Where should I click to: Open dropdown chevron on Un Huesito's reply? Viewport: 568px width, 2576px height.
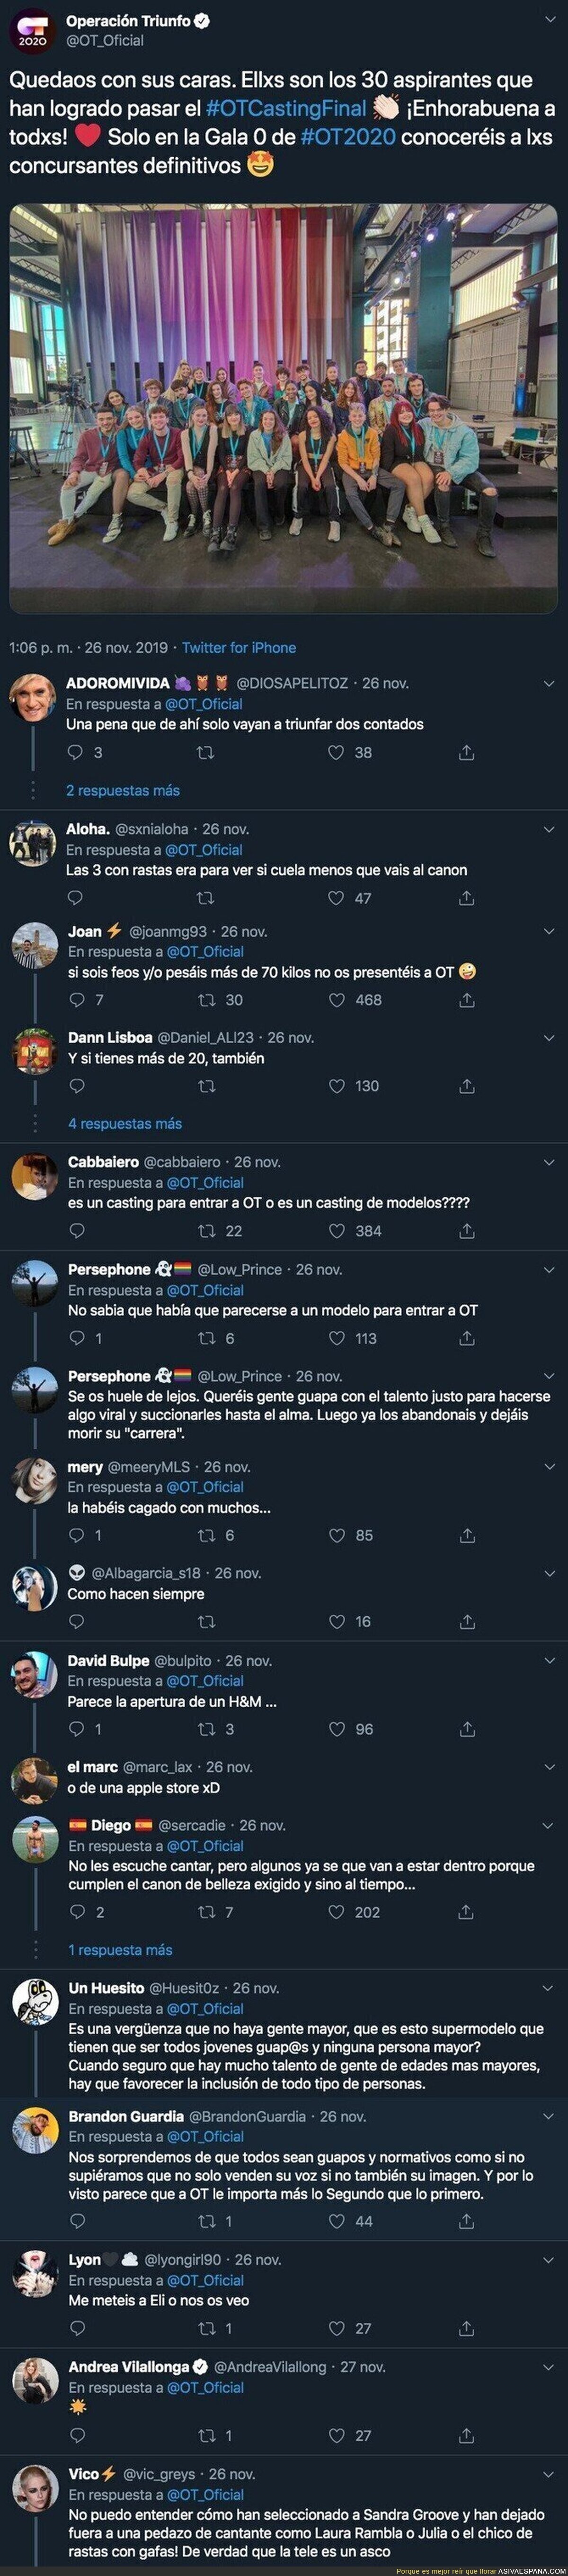pyautogui.click(x=548, y=1988)
